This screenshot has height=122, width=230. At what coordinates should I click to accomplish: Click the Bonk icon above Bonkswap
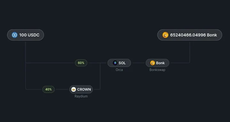(153, 63)
